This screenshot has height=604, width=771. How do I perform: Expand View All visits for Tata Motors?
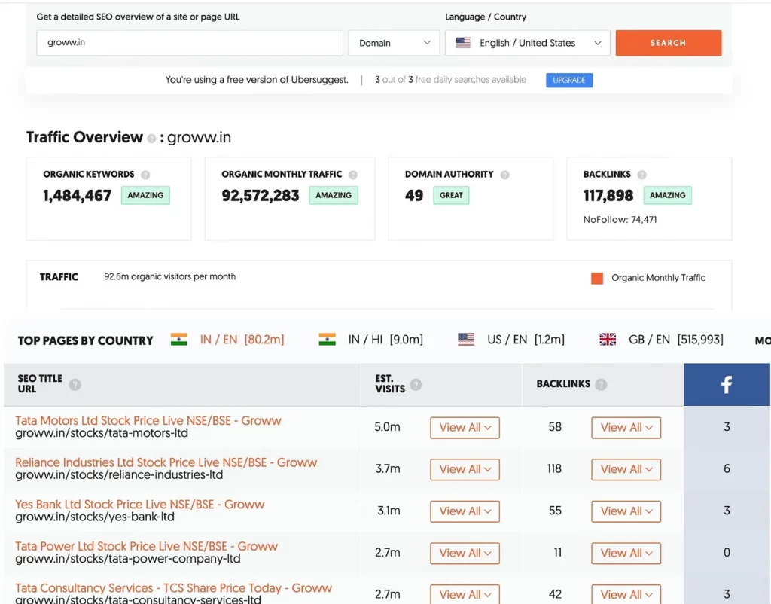click(x=465, y=428)
